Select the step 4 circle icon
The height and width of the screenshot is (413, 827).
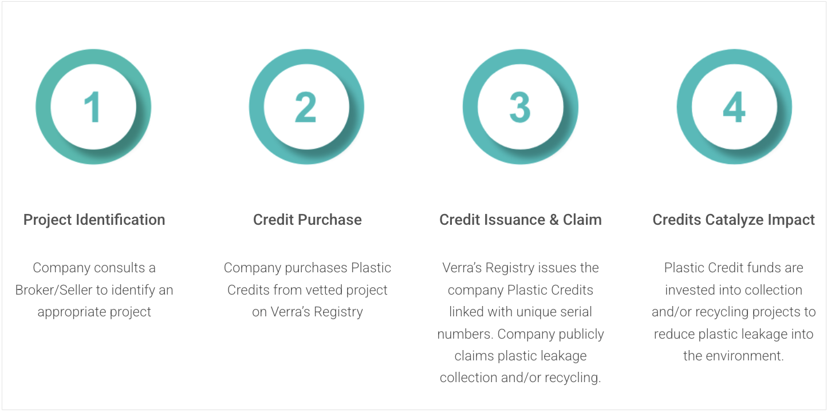734,107
